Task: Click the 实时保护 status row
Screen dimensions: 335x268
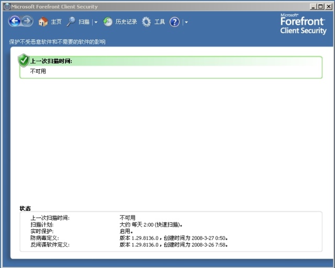Action: tap(42, 231)
